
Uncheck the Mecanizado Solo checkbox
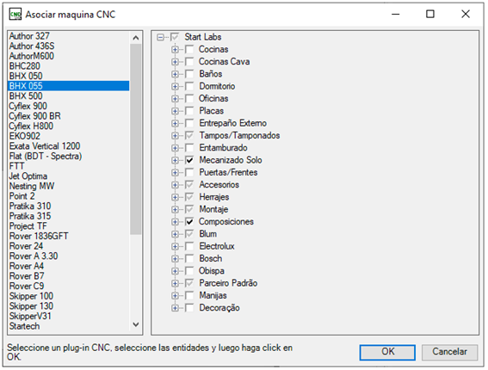pos(189,160)
